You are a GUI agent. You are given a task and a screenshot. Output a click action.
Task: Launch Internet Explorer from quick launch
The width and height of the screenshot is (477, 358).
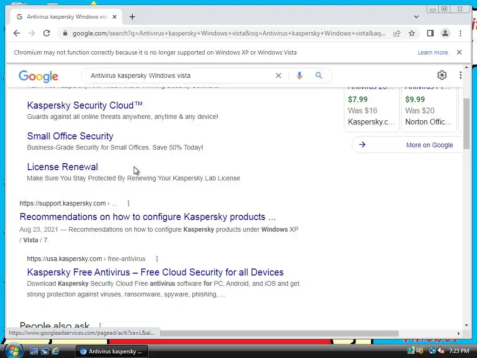coord(56,351)
